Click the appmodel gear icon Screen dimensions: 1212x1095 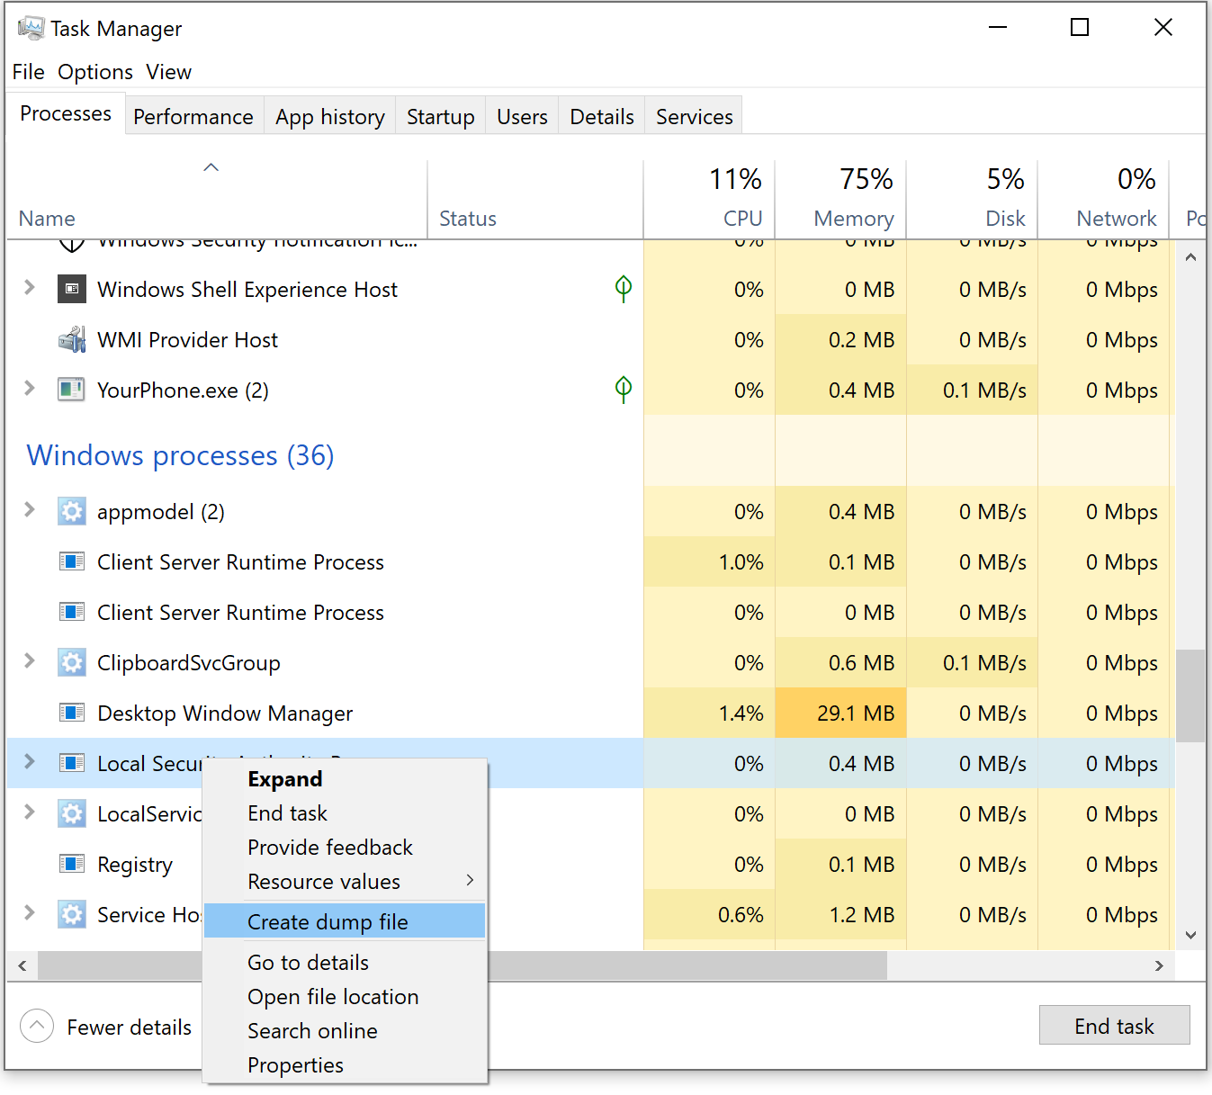pyautogui.click(x=72, y=511)
